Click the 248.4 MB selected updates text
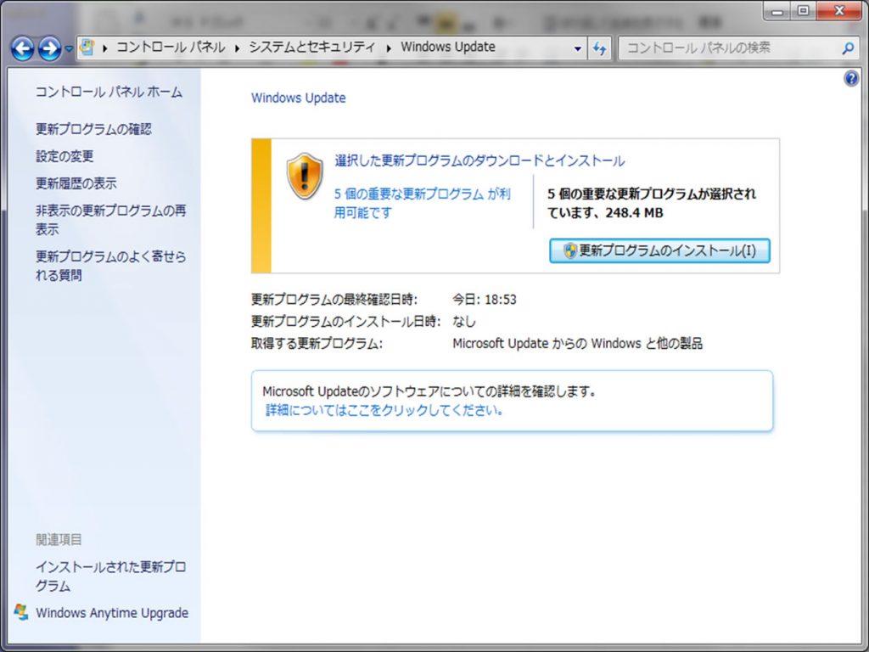 634,213
